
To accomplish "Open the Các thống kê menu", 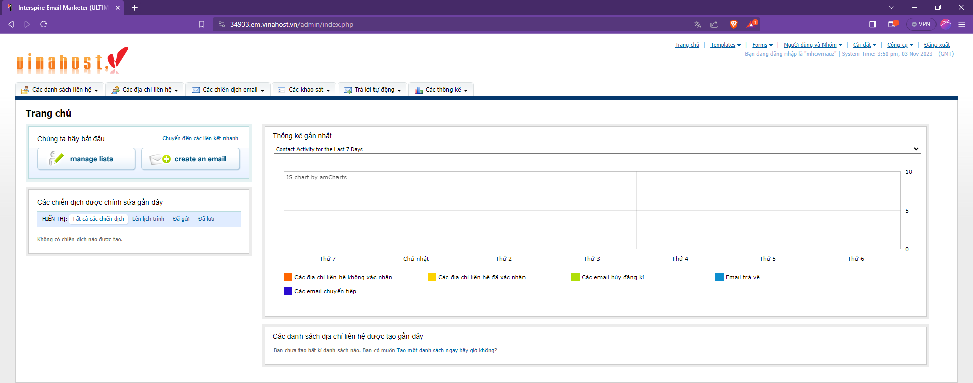I will 443,90.
